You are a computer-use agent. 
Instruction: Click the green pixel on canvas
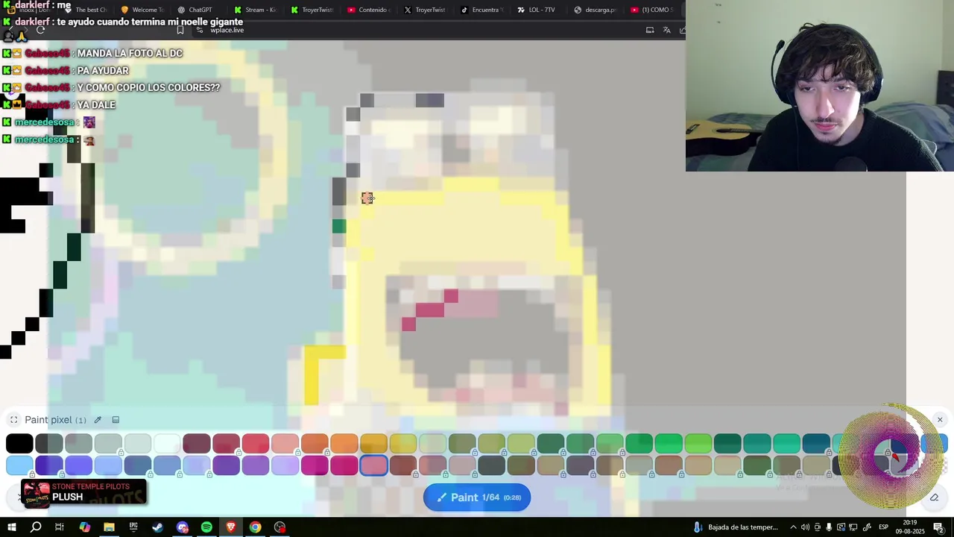339,226
